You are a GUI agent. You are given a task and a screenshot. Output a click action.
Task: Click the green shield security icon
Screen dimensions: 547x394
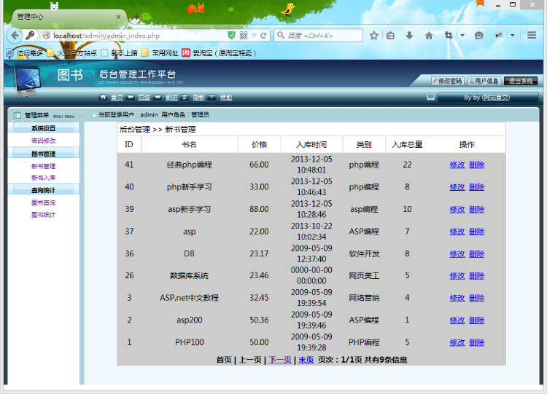[231, 35]
